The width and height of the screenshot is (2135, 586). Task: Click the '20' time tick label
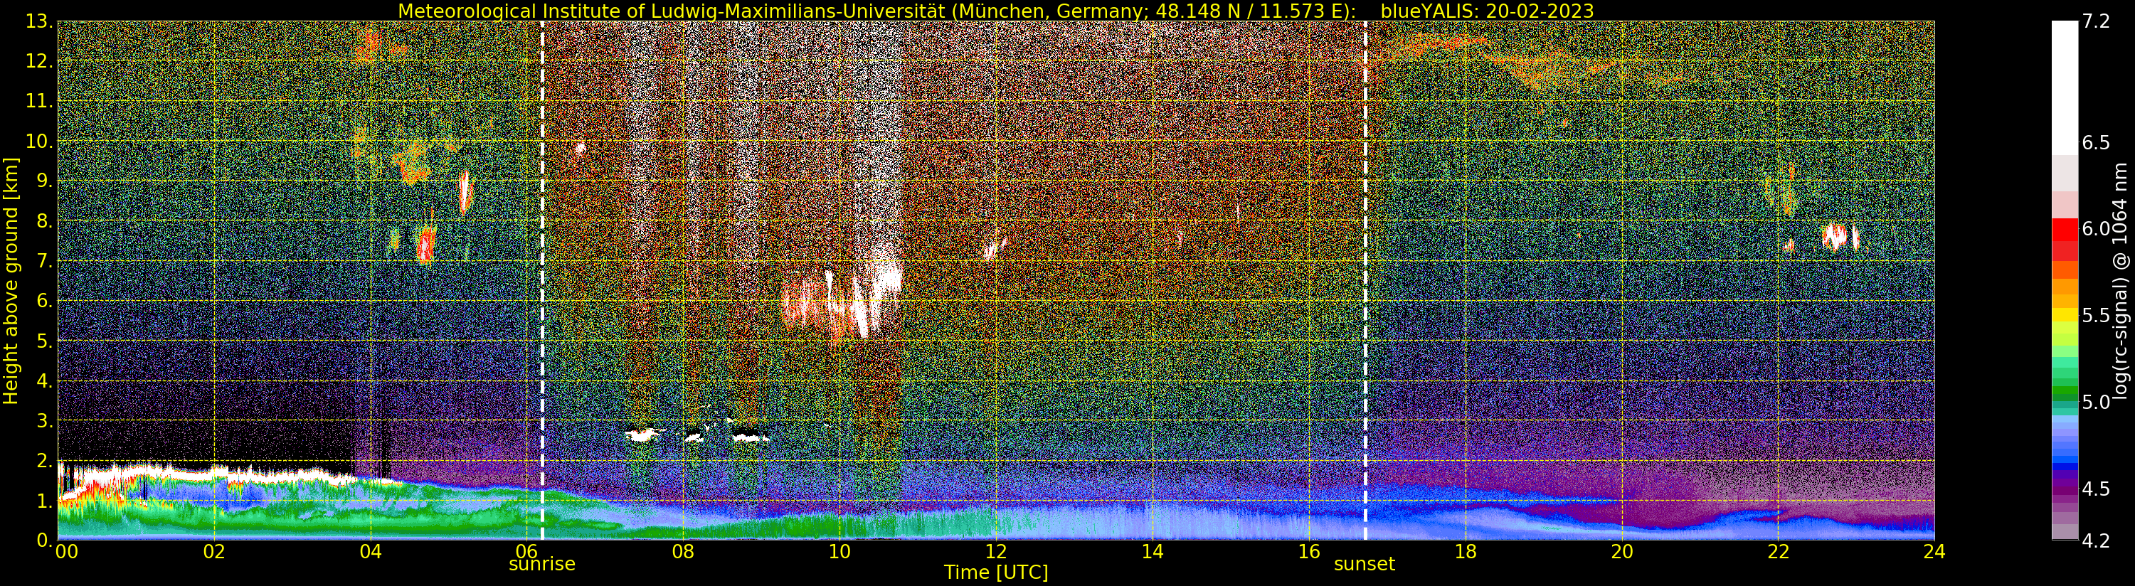1621,551
